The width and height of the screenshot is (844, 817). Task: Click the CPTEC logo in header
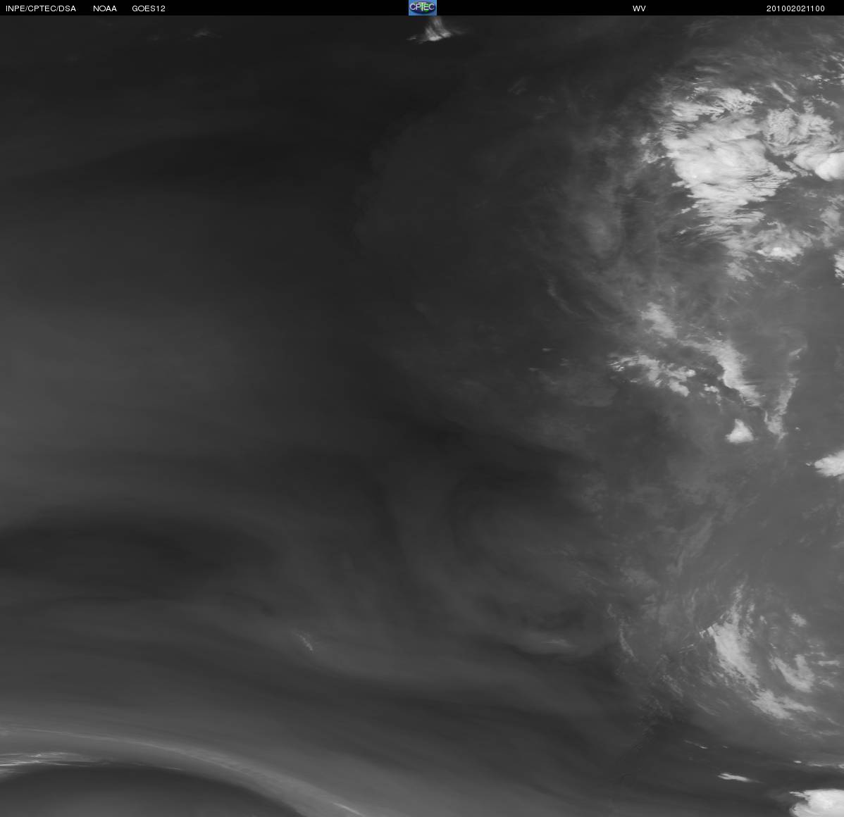pos(423,8)
